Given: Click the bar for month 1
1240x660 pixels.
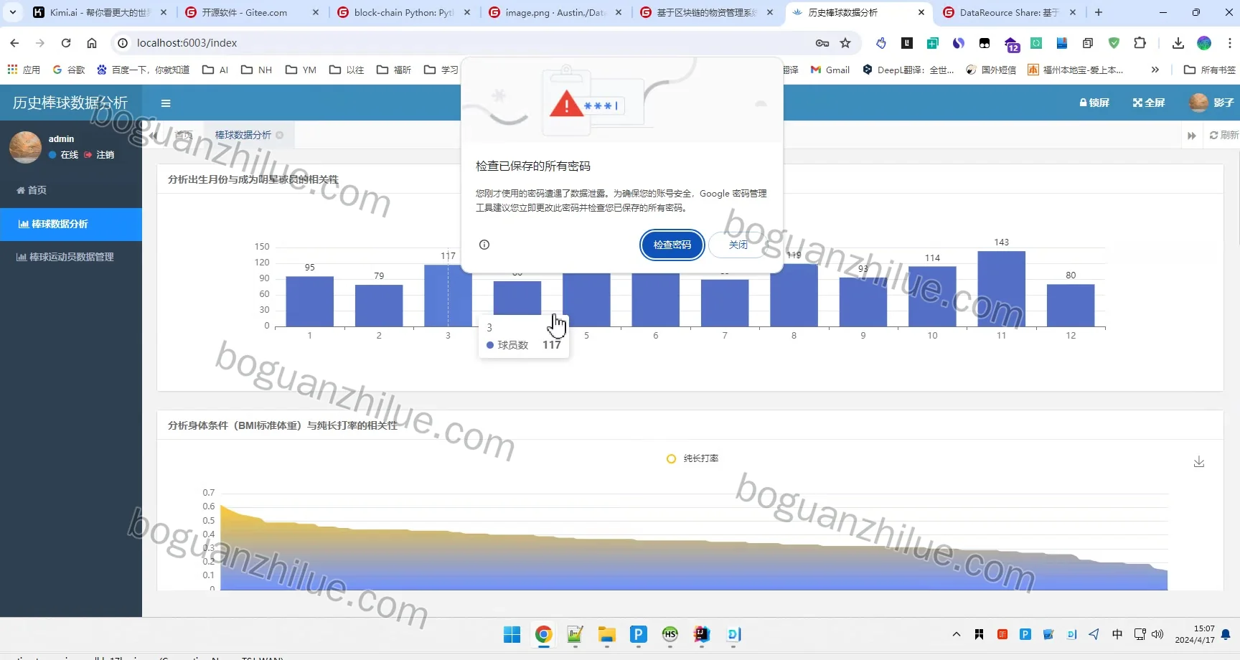Looking at the screenshot, I should (x=310, y=302).
